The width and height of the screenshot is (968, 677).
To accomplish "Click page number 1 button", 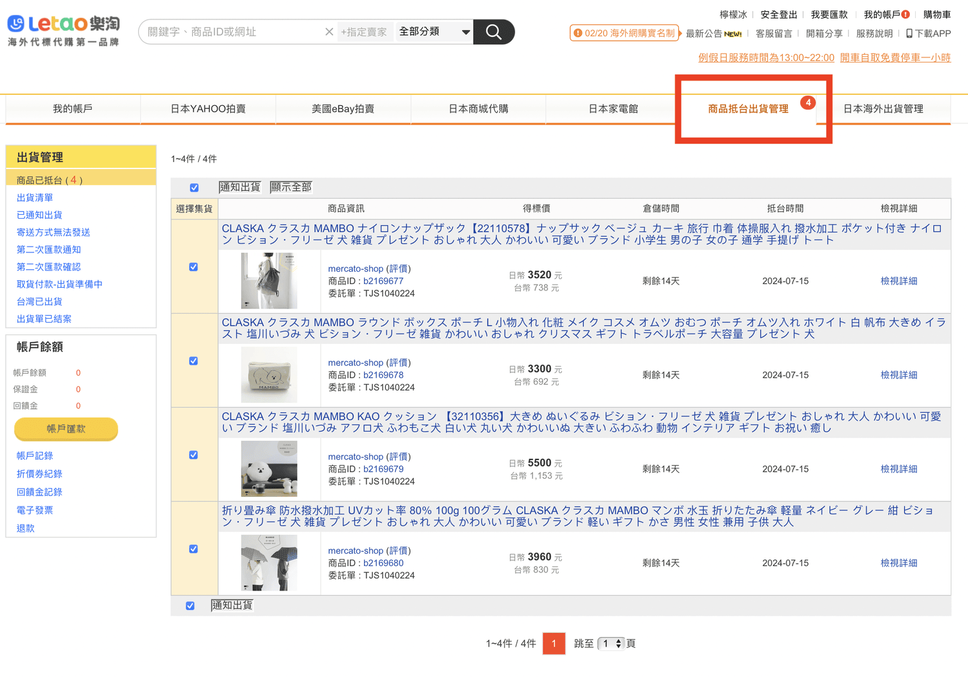I will click(554, 643).
